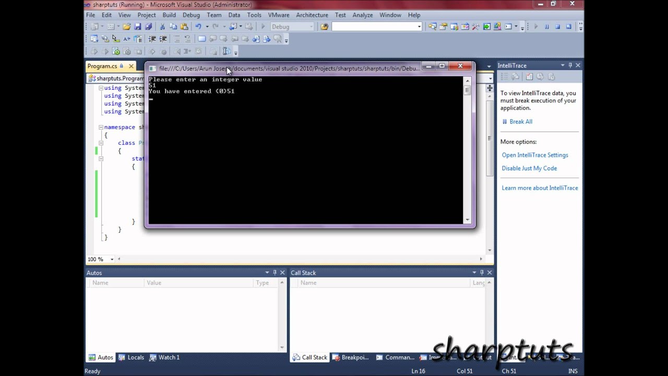Toggle auto-hide pin on Call Stack panel

(482, 273)
